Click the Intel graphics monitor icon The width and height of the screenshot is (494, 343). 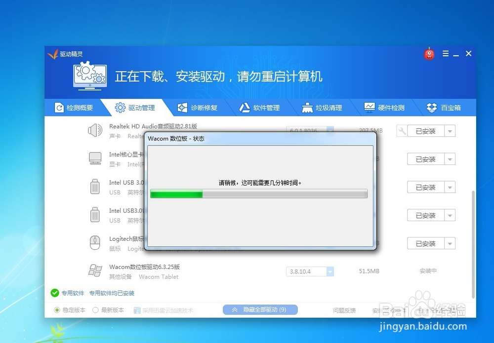pyautogui.click(x=95, y=158)
